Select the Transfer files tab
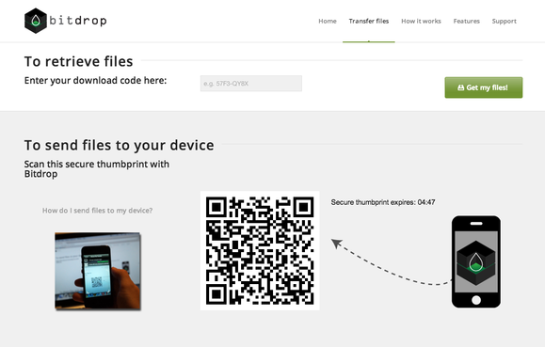Image resolution: width=545 pixels, height=347 pixels. (x=369, y=22)
